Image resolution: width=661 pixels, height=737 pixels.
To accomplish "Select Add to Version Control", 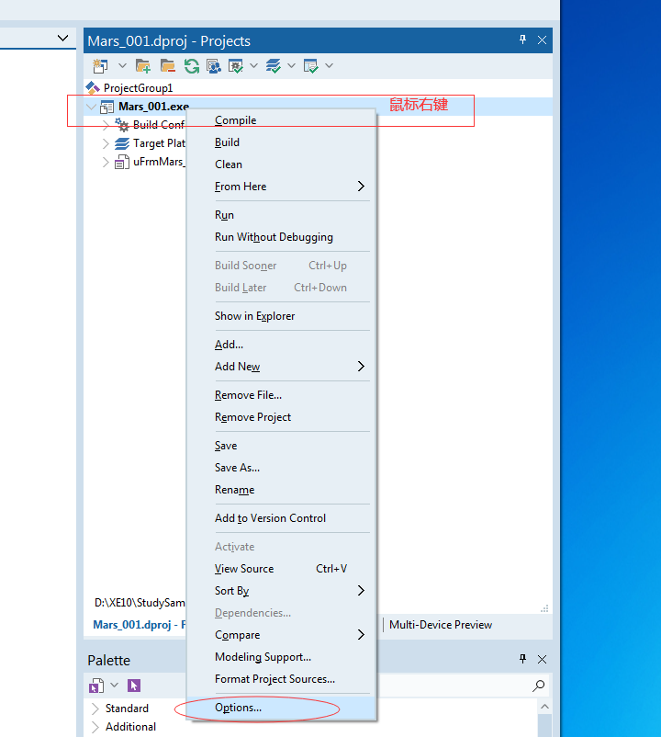I will coord(282,518).
